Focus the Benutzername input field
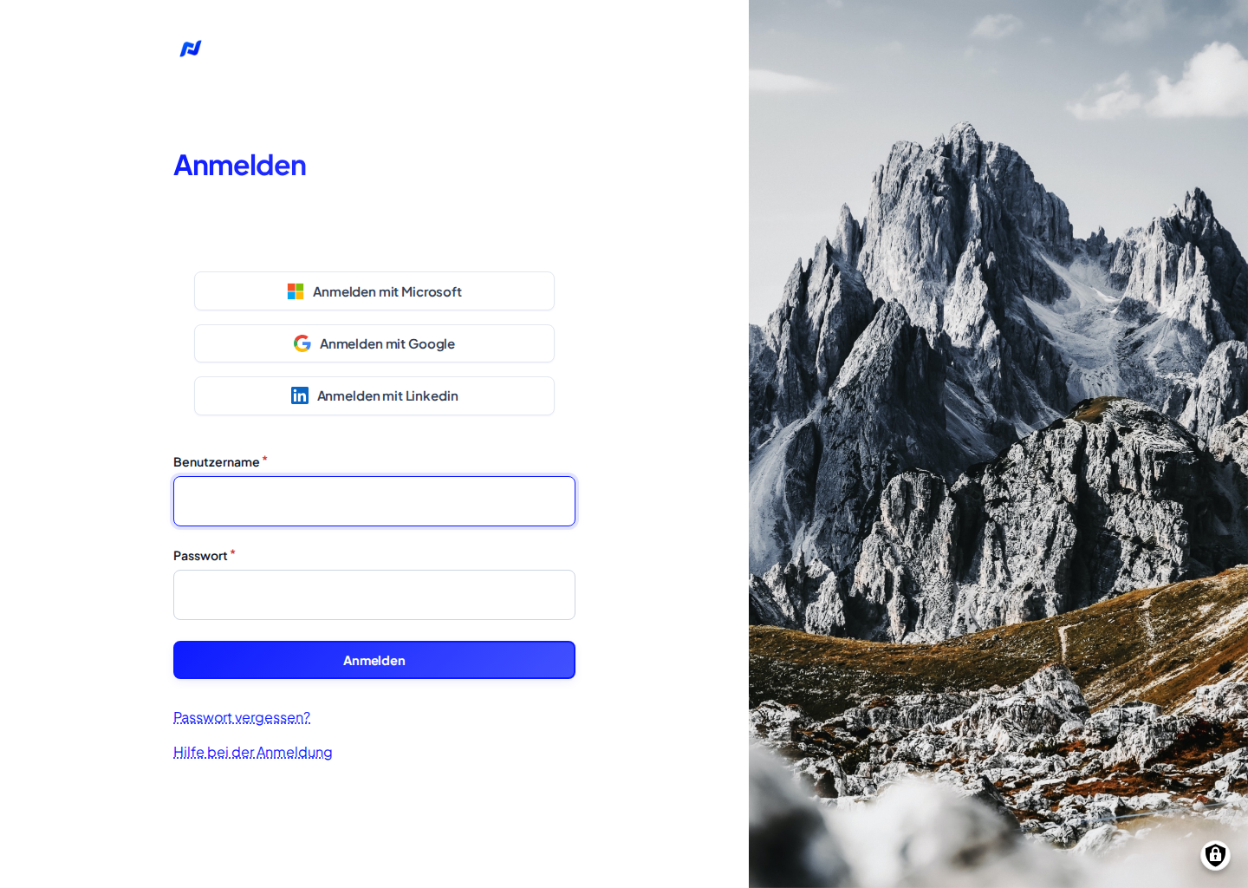 [x=374, y=501]
